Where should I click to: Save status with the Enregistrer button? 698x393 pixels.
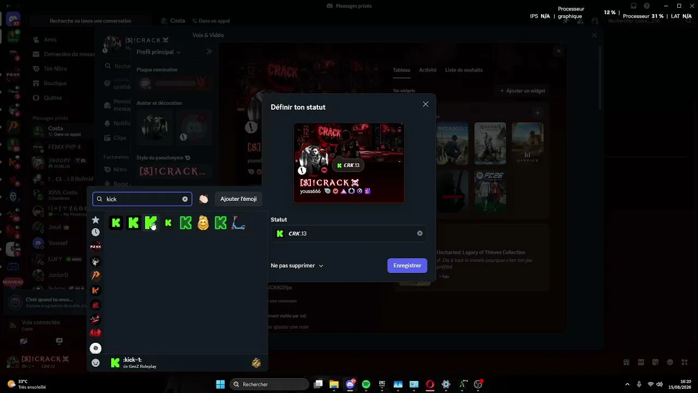[407, 266]
